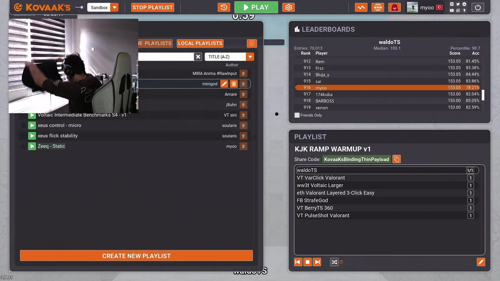Clear the playlist search field
The width and height of the screenshot is (500, 281).
pyautogui.click(x=198, y=57)
